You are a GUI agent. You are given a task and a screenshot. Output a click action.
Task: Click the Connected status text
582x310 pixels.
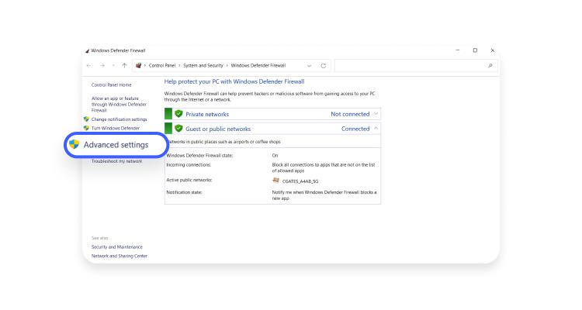tap(355, 129)
